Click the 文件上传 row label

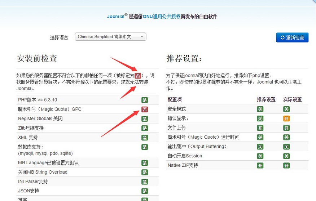pos(176,128)
